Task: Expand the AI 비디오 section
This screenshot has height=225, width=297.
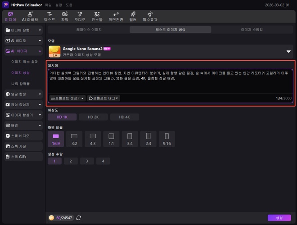Action: click(x=23, y=40)
